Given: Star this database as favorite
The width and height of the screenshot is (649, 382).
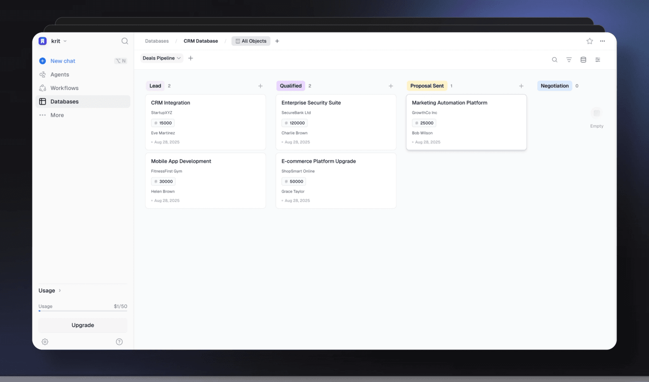Looking at the screenshot, I should coord(590,41).
